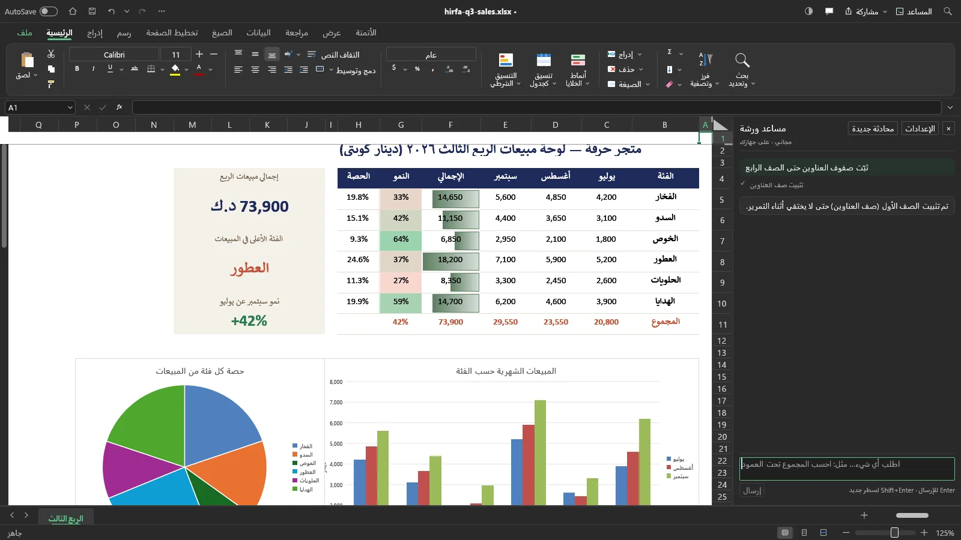The width and height of the screenshot is (961, 540).
Task: Open number format dropdown عام
Action: 431,55
